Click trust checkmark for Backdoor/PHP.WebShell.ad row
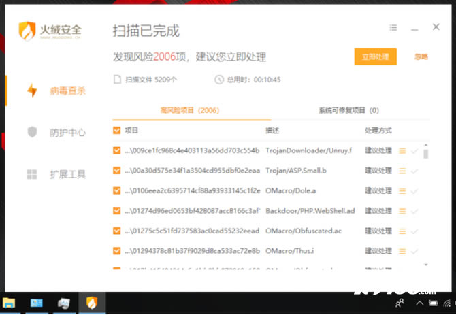Image resolution: width=456 pixels, height=315 pixels. coord(414,211)
